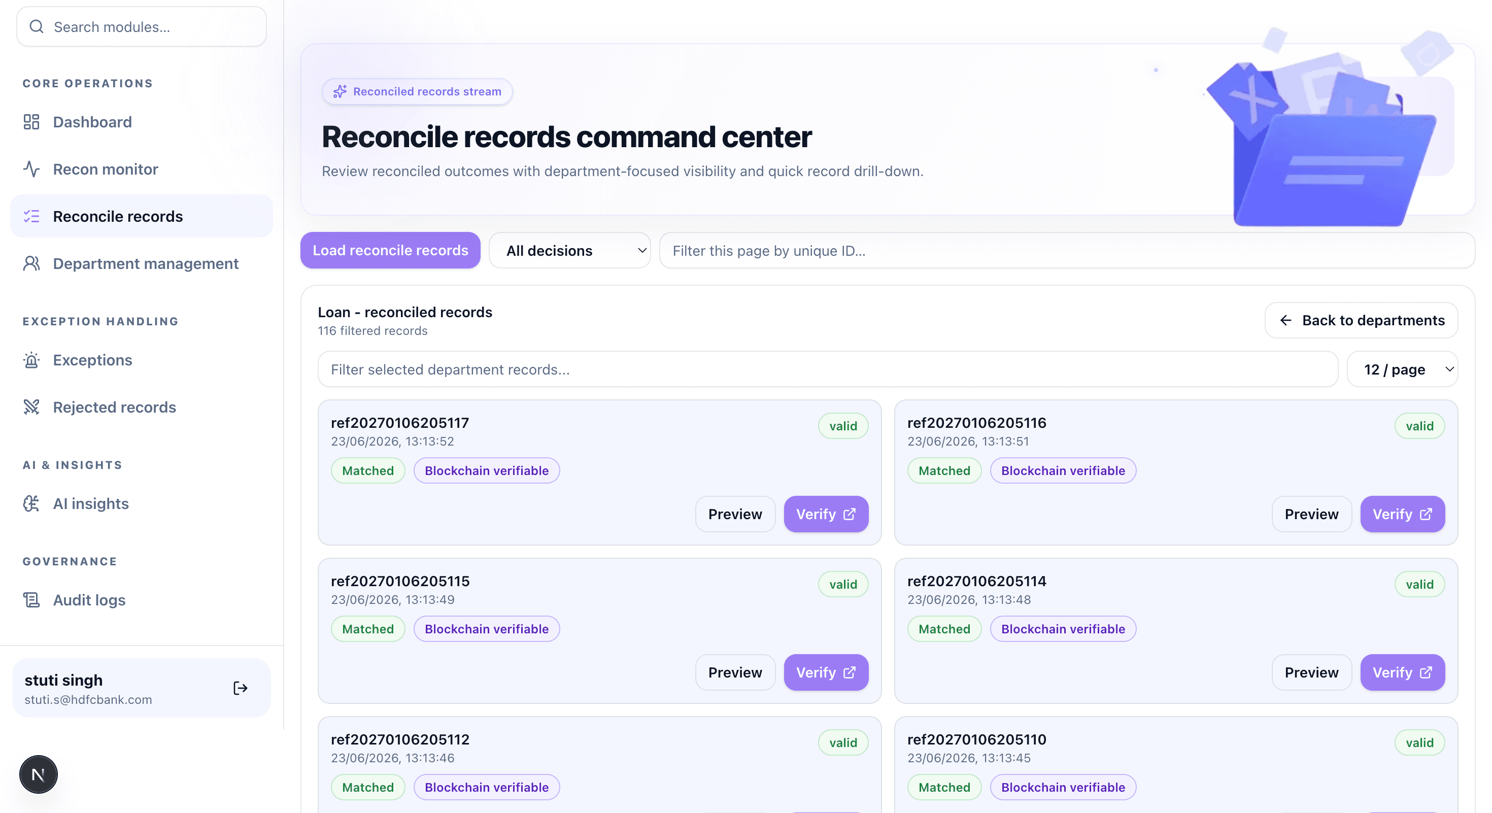Click Matched tag on ref20270106205116
The image size is (1492, 813).
coord(944,471)
